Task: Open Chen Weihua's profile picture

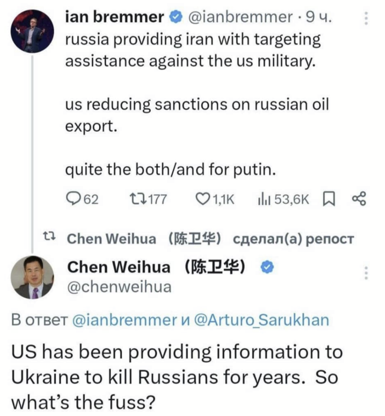Action: 32,277
